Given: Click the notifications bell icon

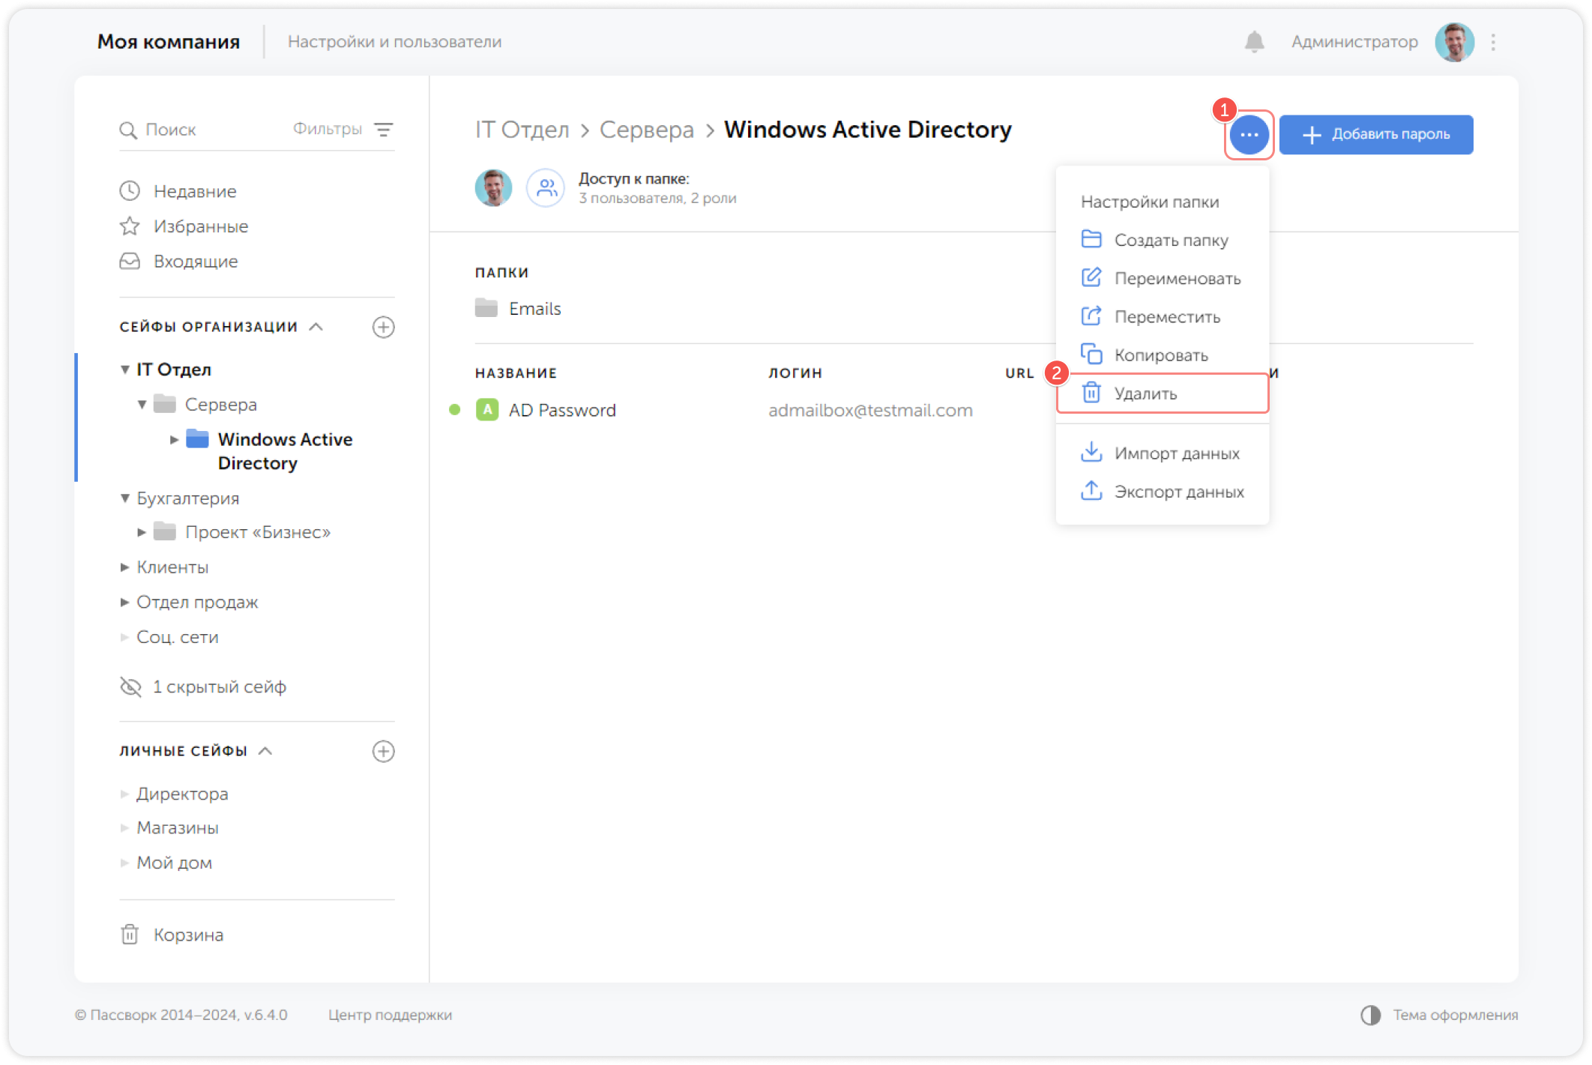Looking at the screenshot, I should click(1254, 42).
